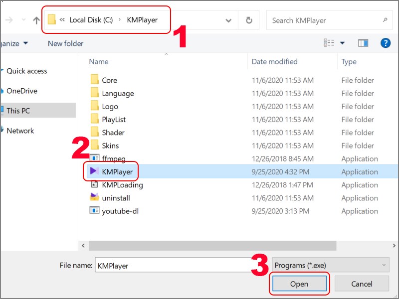Screen dimensions: 399x299
Task: Select the KMPlayer file name in list
Action: 117,172
